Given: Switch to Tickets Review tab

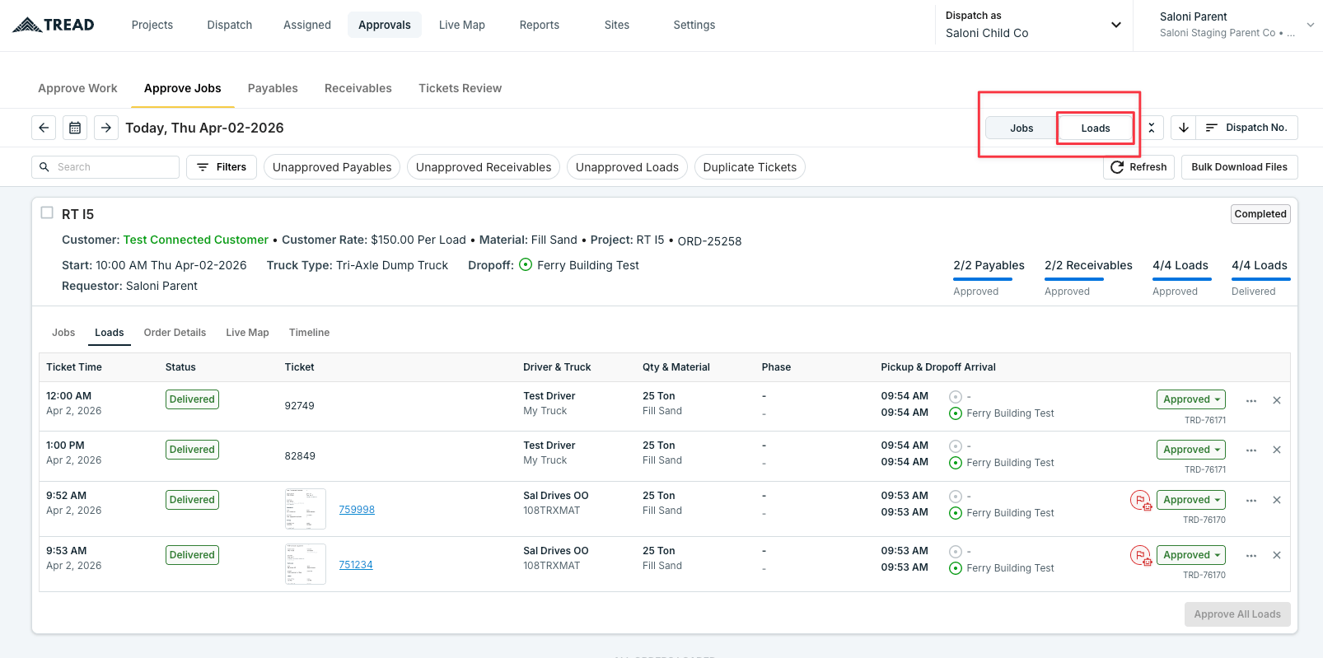Looking at the screenshot, I should click(460, 88).
